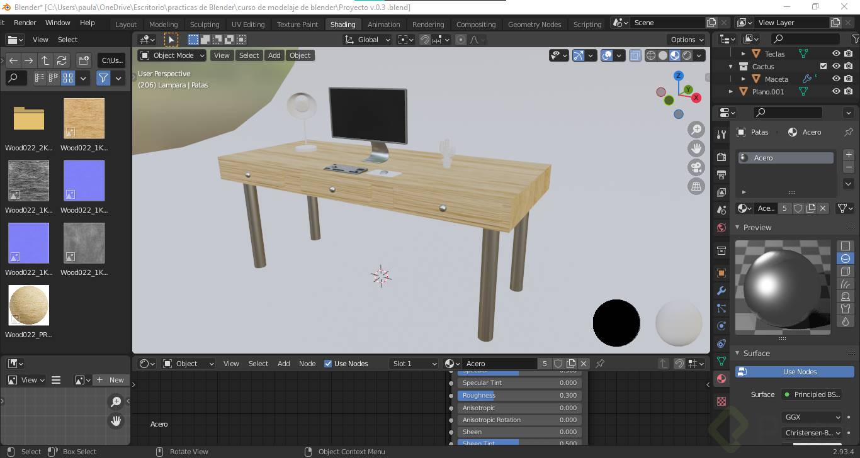Switch to the Animation workspace tab
Screen dimensions: 860x458
pos(383,25)
